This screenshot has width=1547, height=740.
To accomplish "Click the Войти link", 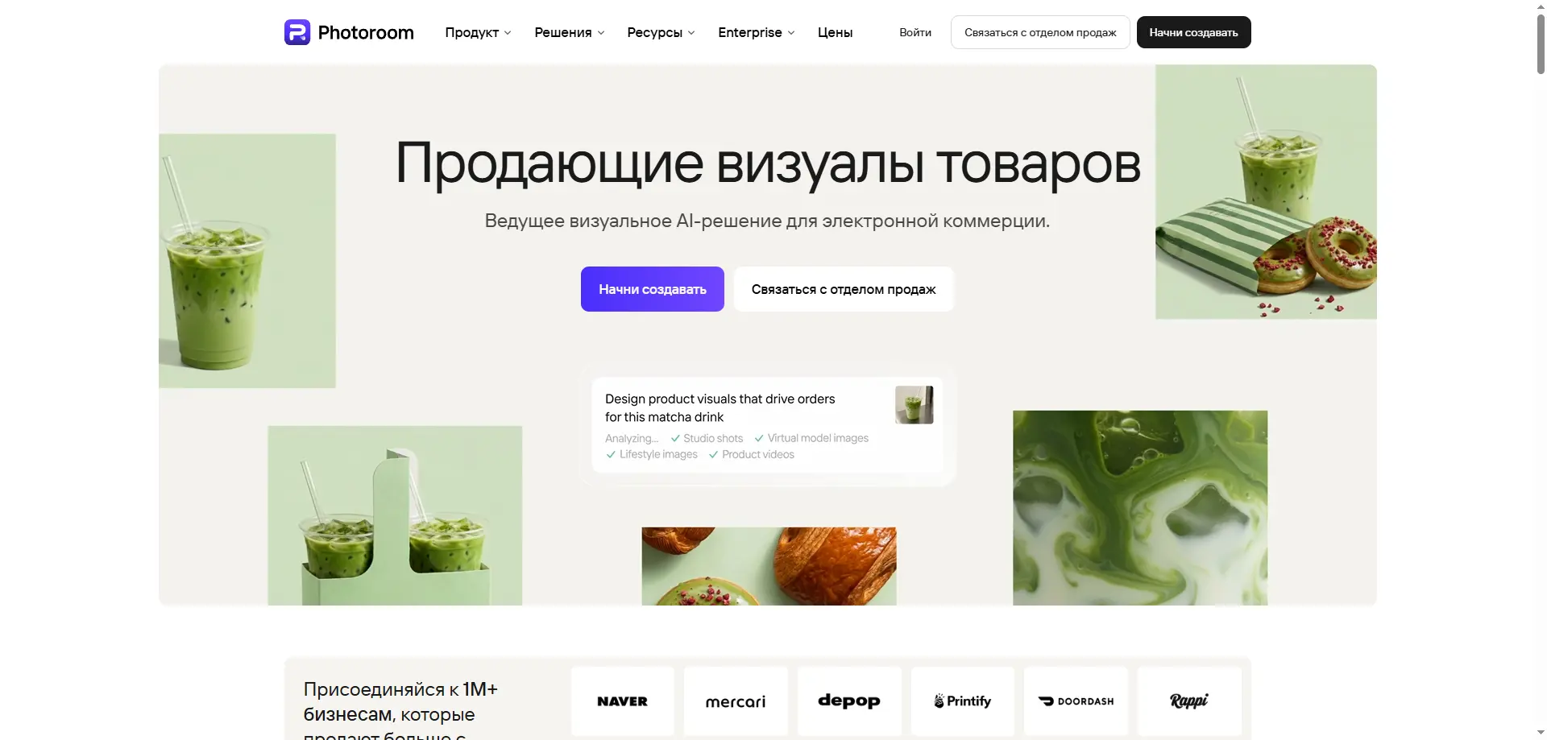I will pyautogui.click(x=915, y=32).
